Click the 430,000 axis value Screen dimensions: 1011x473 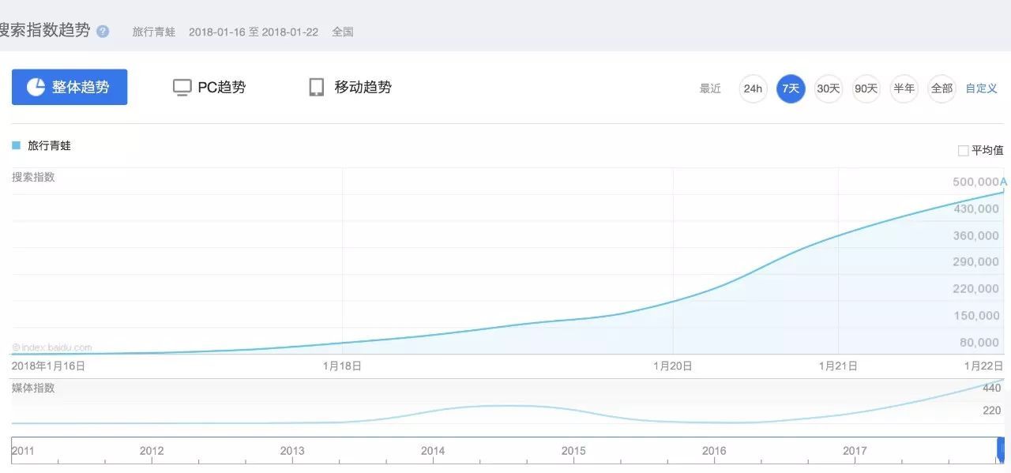point(976,208)
